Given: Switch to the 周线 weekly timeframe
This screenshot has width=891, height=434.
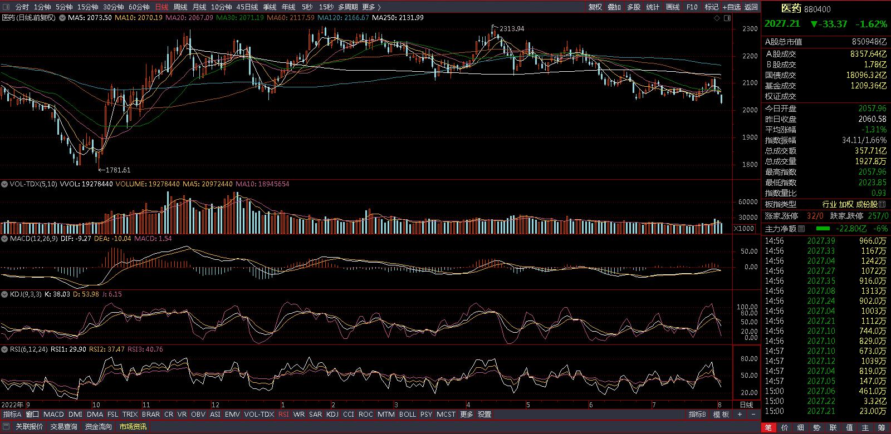Looking at the screenshot, I should (x=180, y=7).
